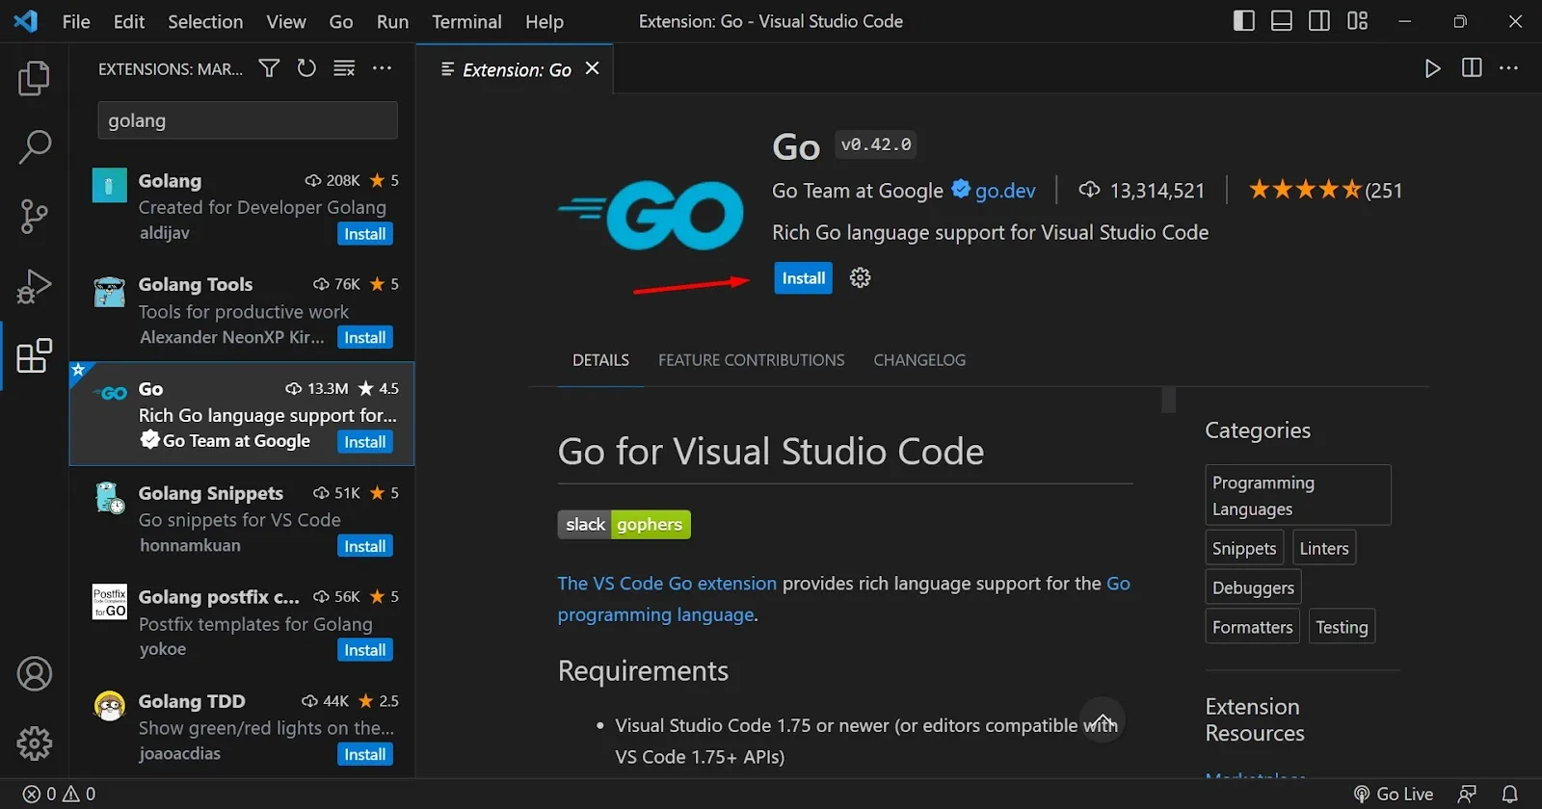This screenshot has width=1542, height=809.
Task: Open Customize Layout icon
Action: (1358, 21)
